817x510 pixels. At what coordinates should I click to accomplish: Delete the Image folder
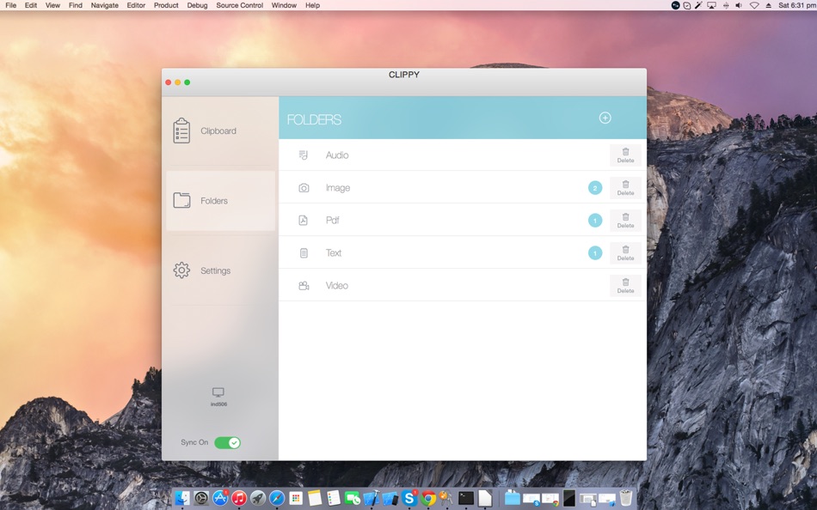[626, 188]
